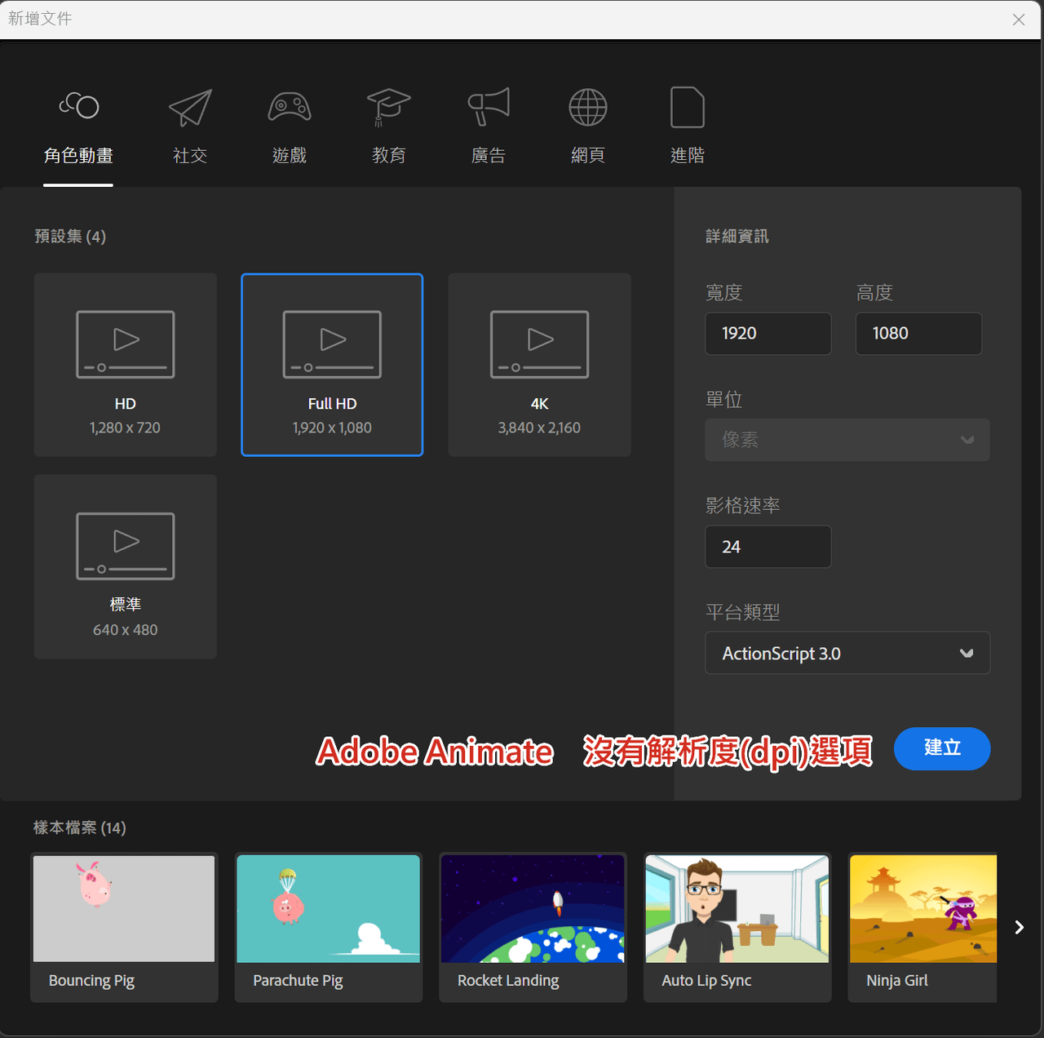Screen dimensions: 1044x1038
Task: Click the 預設集 (4) heading
Action: 70,237
